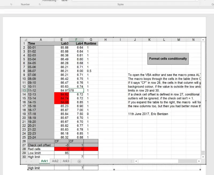Viewport: 214px width, 175px height.
Task: Click the Runtime header cell
Action: (91, 43)
